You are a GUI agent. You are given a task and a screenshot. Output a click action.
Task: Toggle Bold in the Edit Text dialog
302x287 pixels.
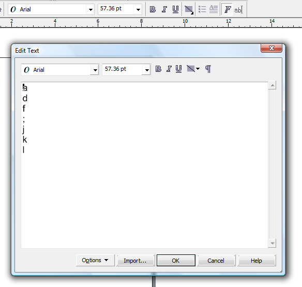[x=158, y=69]
